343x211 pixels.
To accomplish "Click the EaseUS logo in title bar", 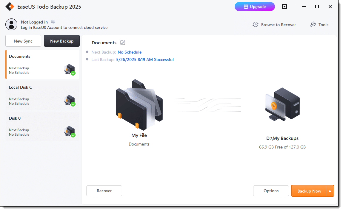I will [10, 7].
